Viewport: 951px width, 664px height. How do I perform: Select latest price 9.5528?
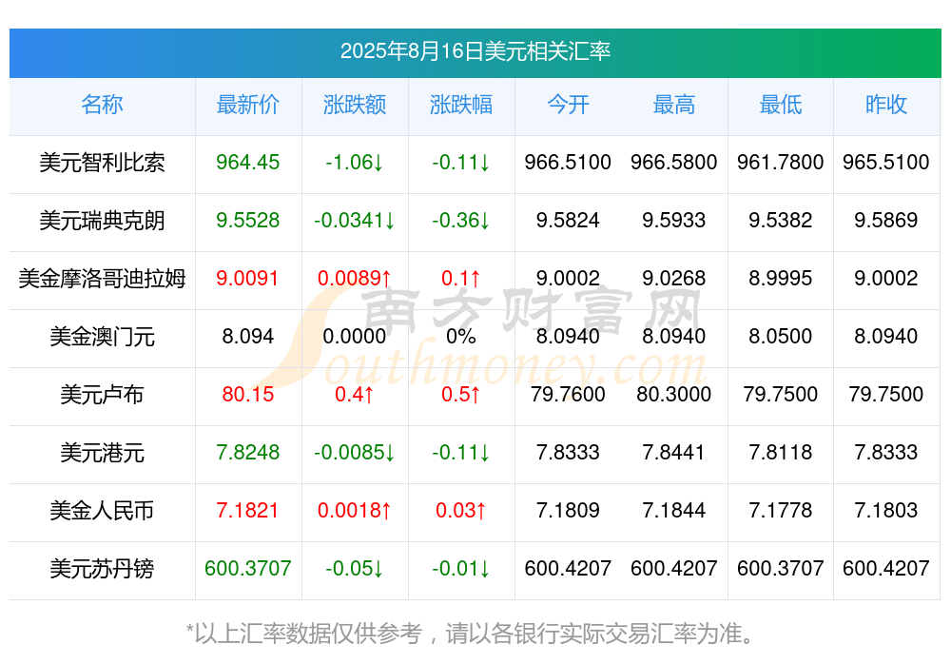pos(248,220)
